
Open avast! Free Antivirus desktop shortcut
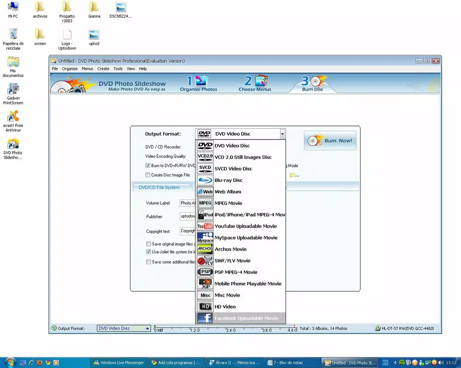pyautogui.click(x=13, y=121)
